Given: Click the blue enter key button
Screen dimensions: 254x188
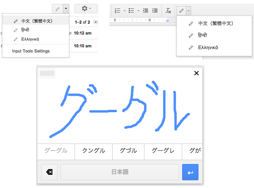Looking at the screenshot, I should 190,172.
